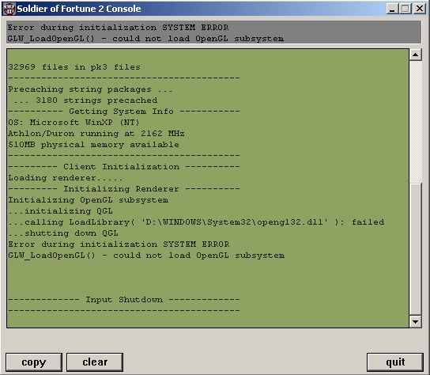Click the 'Soldier of Fortune 2 Console' title text
The width and height of the screenshot is (430, 375).
pyautogui.click(x=79, y=9)
